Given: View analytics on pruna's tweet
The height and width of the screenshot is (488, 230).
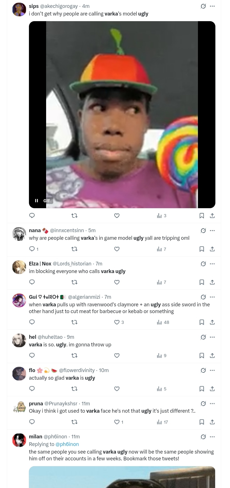Looking at the screenshot, I should 162,422.
